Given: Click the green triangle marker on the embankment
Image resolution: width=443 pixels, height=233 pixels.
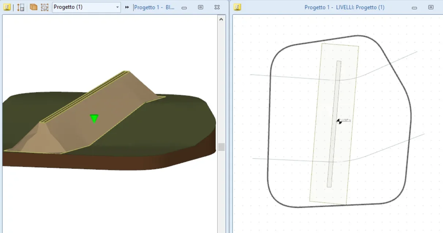Looking at the screenshot, I should click(x=94, y=119).
